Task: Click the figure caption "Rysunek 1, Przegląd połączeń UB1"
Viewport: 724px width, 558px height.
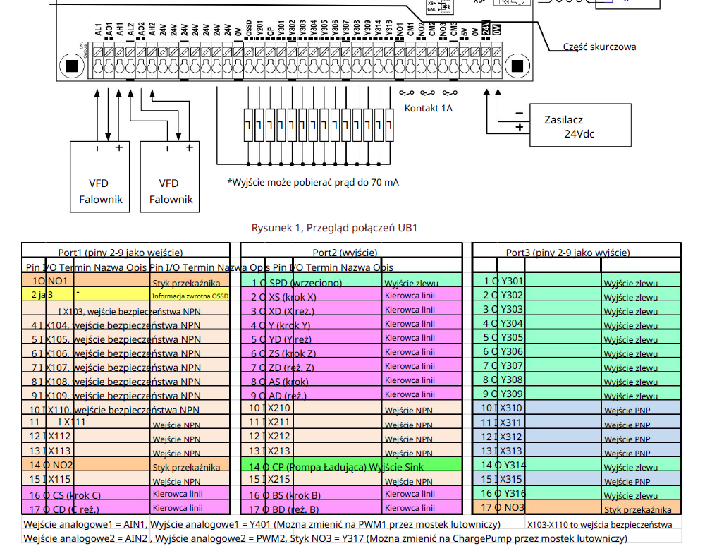Action: click(x=334, y=228)
